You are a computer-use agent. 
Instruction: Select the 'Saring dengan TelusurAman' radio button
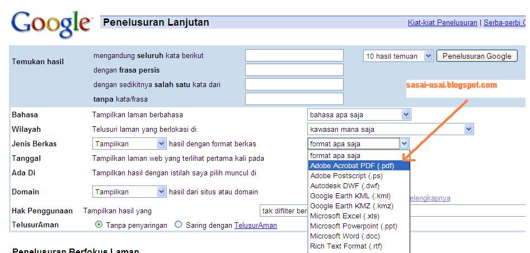coord(178,225)
